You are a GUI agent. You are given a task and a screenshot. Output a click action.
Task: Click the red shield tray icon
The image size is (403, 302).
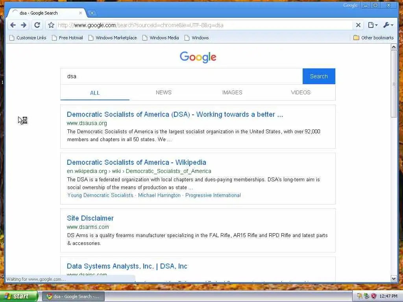(x=374, y=296)
